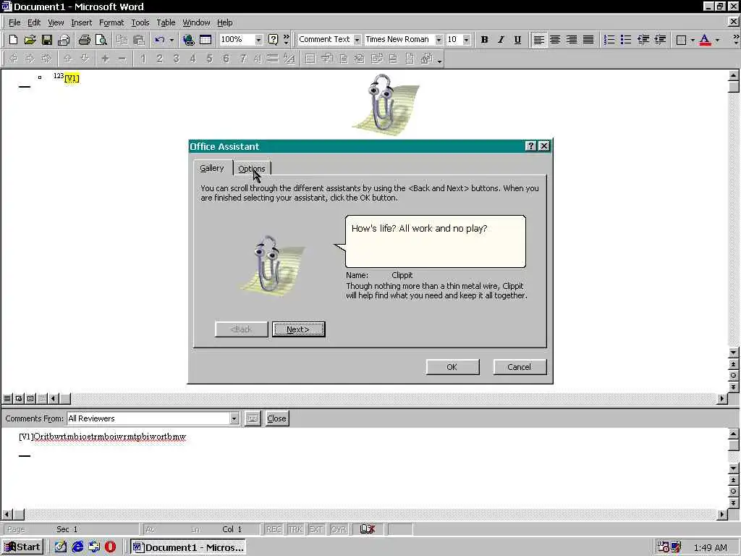This screenshot has height=556, width=741.
Task: Confirm the Office Assistant dialog with OK
Action: 452,367
